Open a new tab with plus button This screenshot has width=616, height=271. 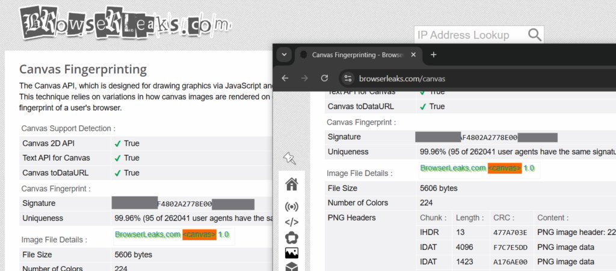(433, 55)
